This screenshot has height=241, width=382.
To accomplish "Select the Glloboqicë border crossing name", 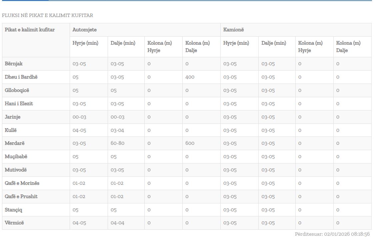I will (x=17, y=90).
